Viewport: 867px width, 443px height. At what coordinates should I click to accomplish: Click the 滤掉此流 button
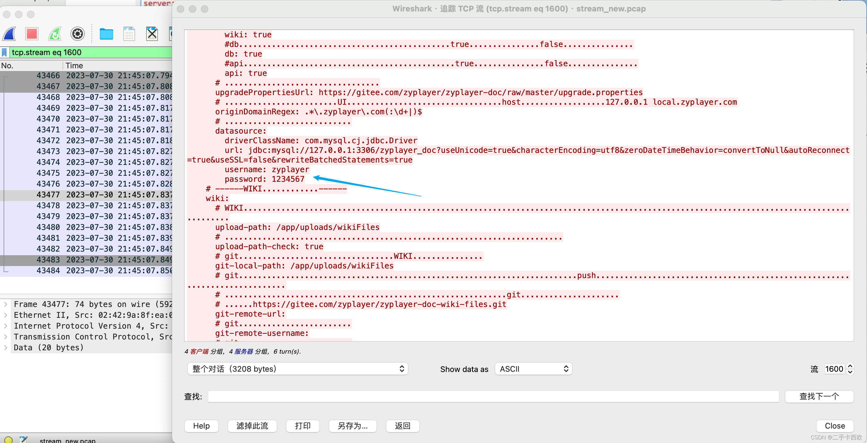point(252,426)
